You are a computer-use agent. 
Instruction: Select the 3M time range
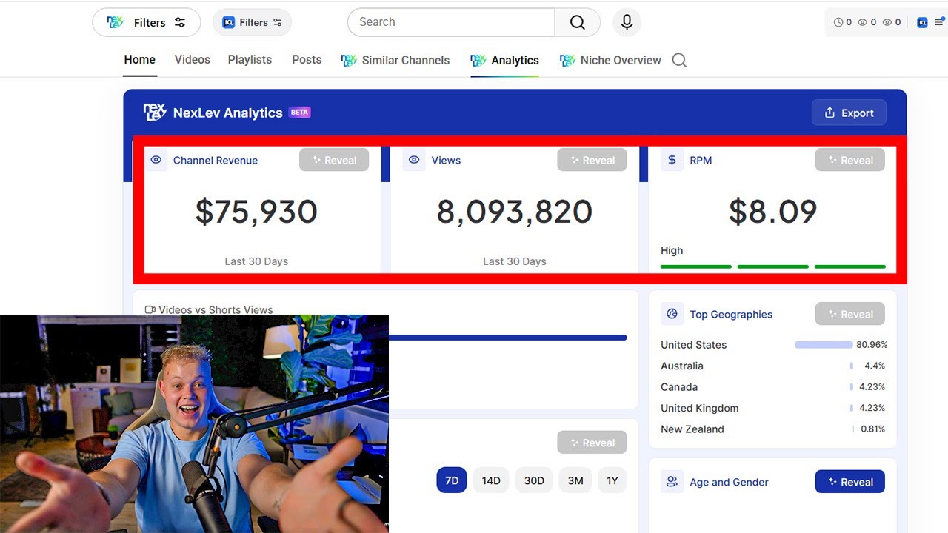pos(575,480)
